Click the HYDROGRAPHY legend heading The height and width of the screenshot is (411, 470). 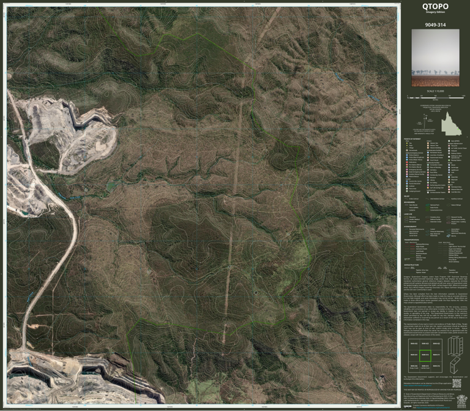(x=410, y=227)
